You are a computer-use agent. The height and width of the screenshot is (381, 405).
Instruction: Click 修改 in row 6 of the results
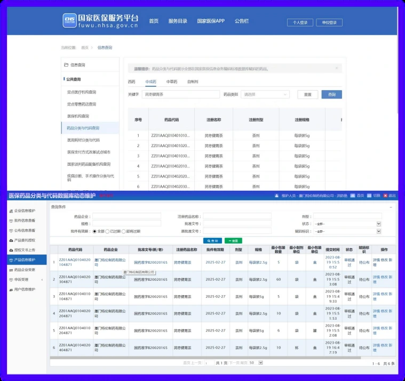(x=384, y=345)
